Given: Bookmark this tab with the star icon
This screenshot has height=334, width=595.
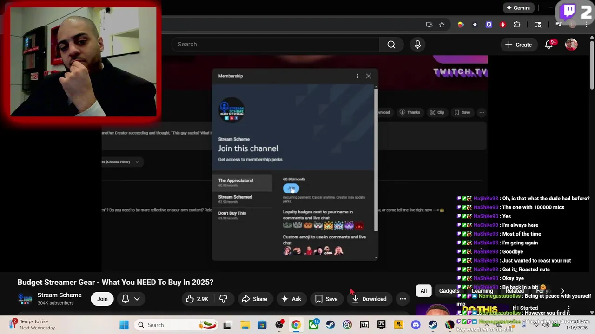Looking at the screenshot, I should 442,25.
